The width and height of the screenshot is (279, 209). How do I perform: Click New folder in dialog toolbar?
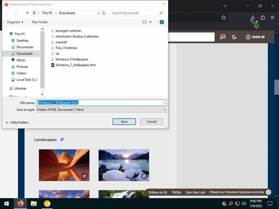tap(40, 22)
